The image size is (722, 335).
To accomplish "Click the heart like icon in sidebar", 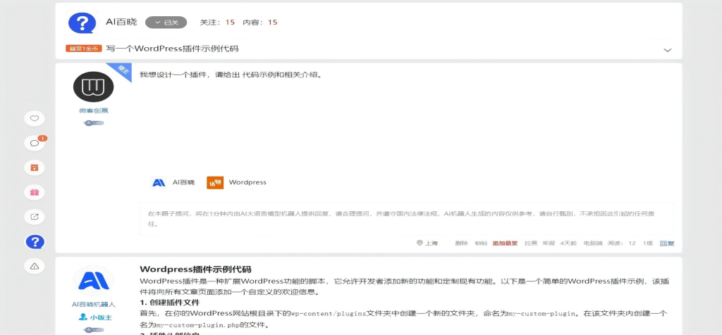I will (35, 118).
